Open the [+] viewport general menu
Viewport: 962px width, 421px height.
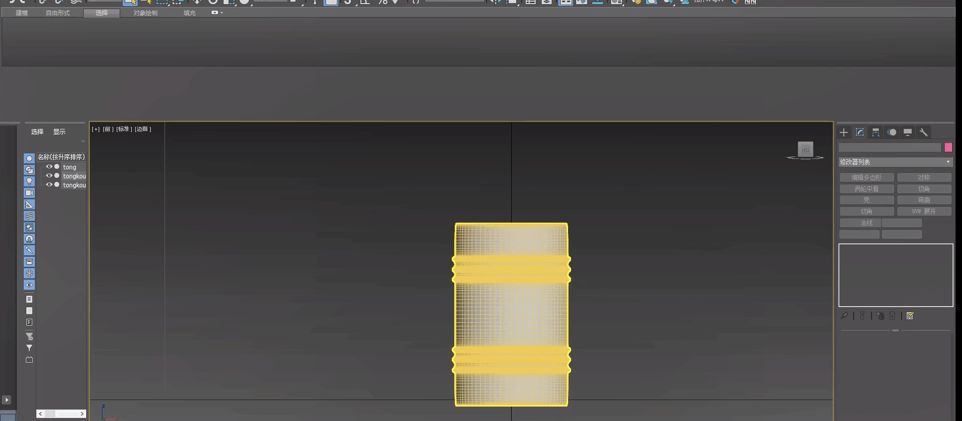pyautogui.click(x=95, y=129)
